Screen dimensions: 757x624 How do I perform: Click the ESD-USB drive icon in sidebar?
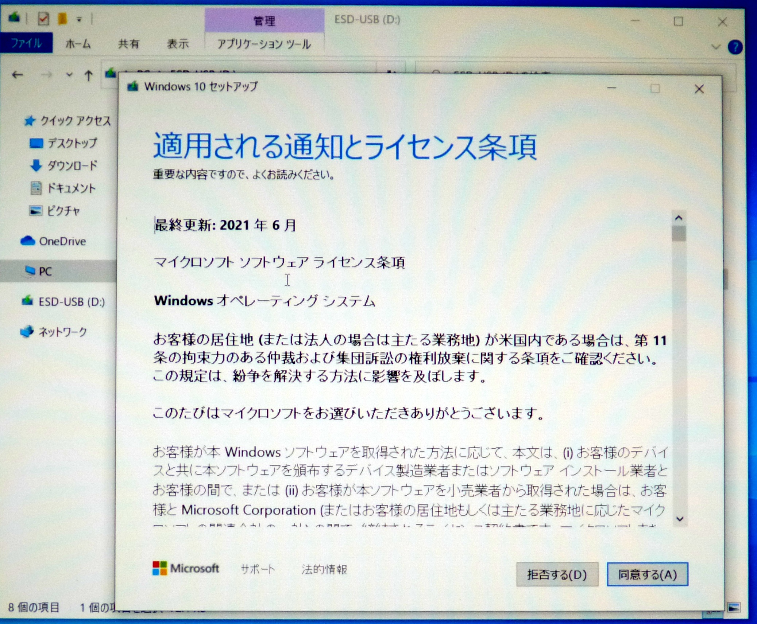point(27,301)
